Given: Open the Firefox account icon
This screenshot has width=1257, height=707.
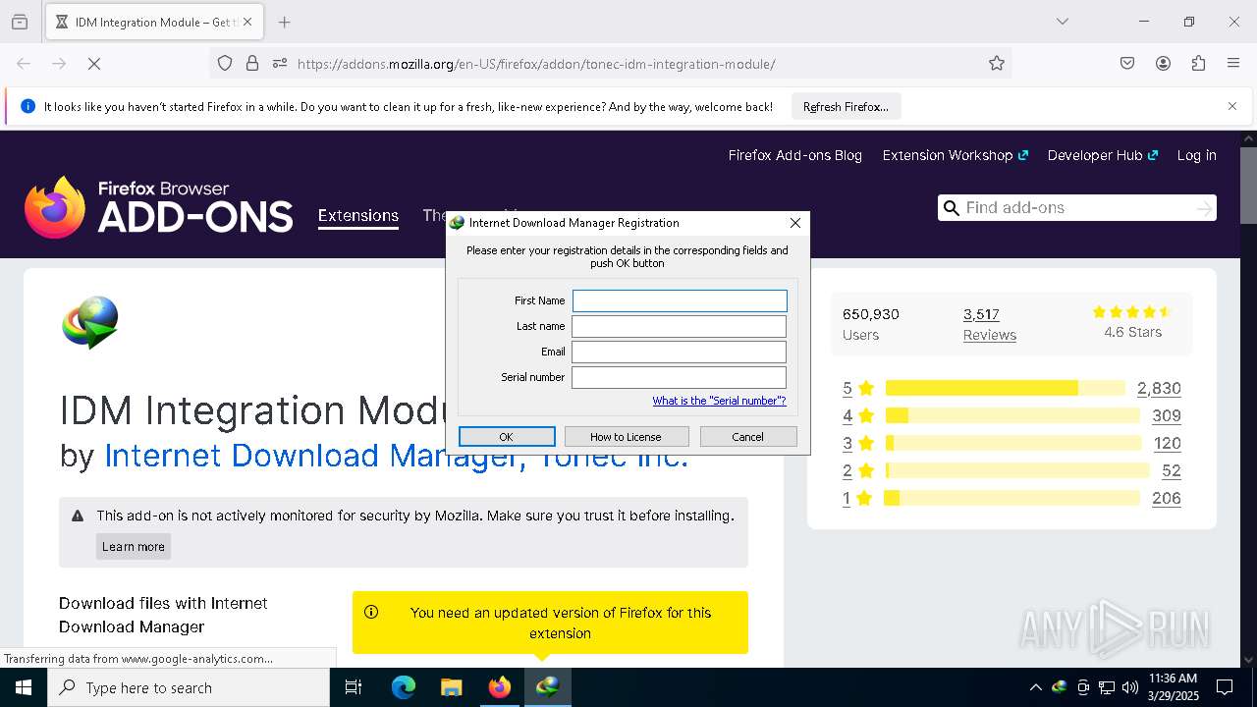Looking at the screenshot, I should click(1163, 64).
